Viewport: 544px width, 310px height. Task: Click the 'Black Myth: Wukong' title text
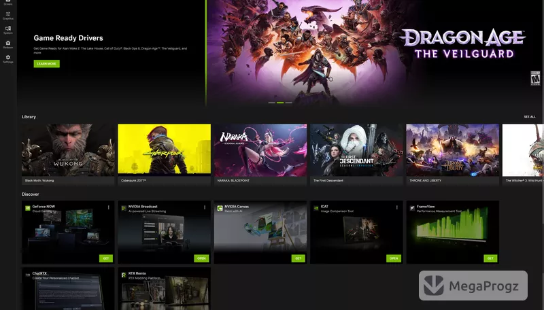tap(39, 181)
